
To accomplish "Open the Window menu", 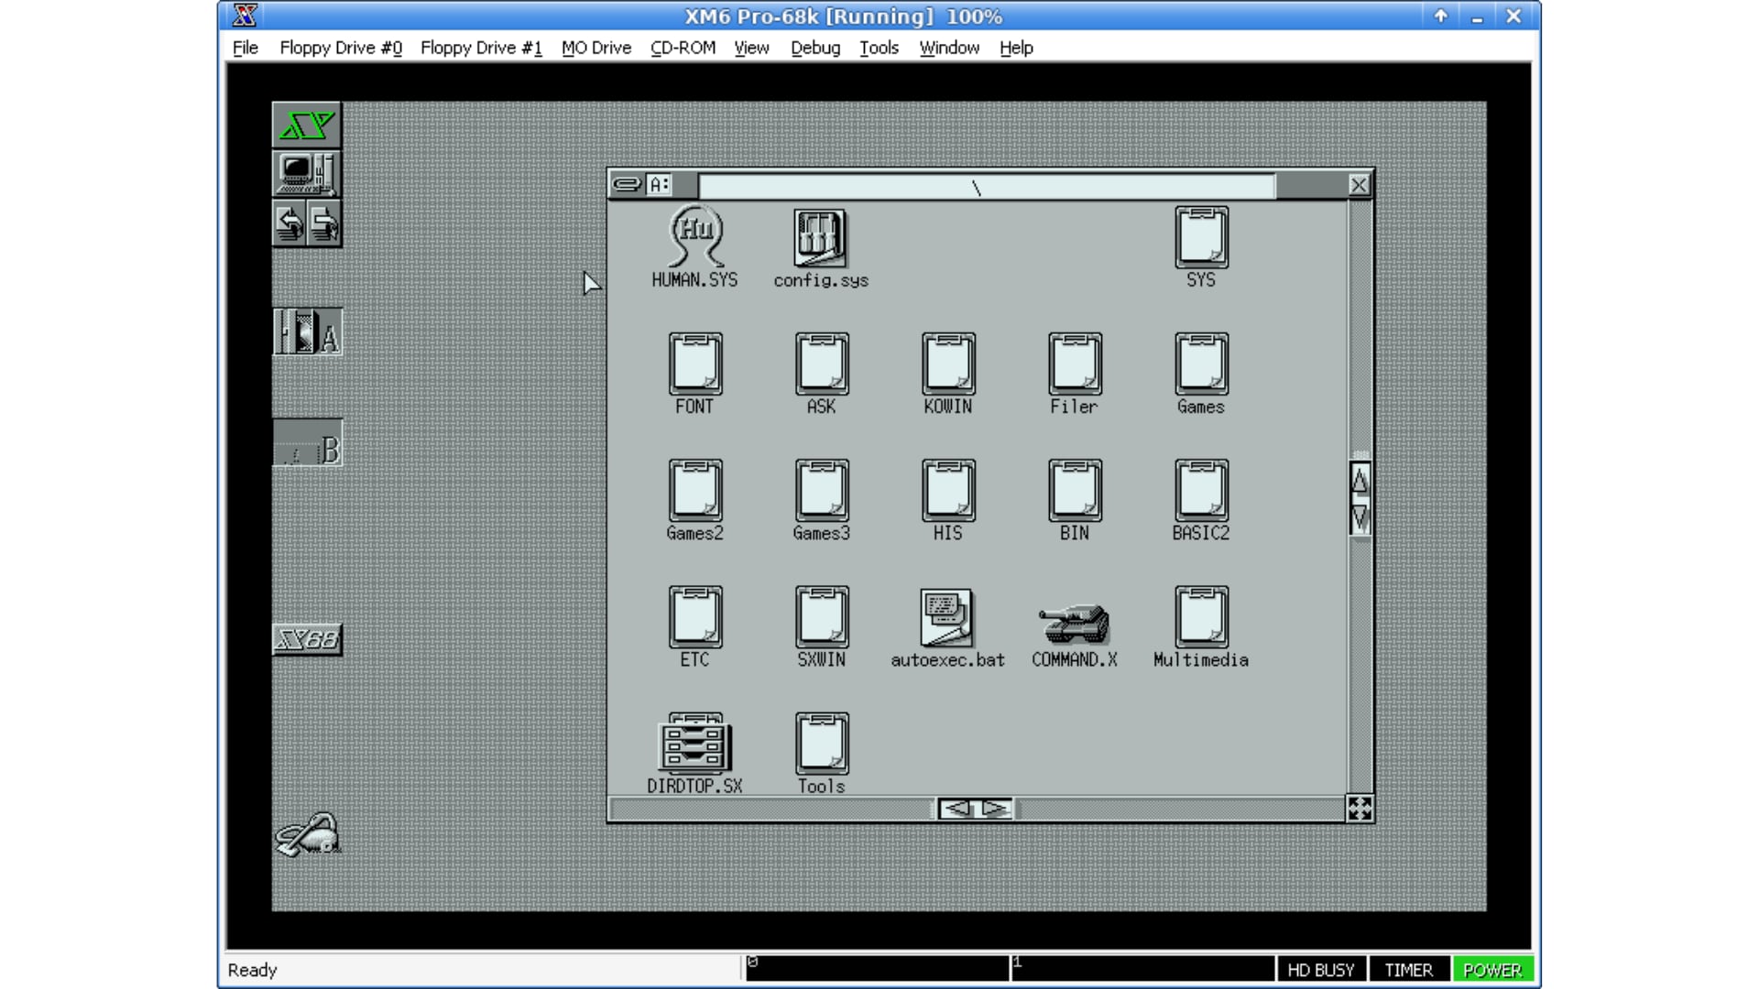I will pyautogui.click(x=949, y=48).
